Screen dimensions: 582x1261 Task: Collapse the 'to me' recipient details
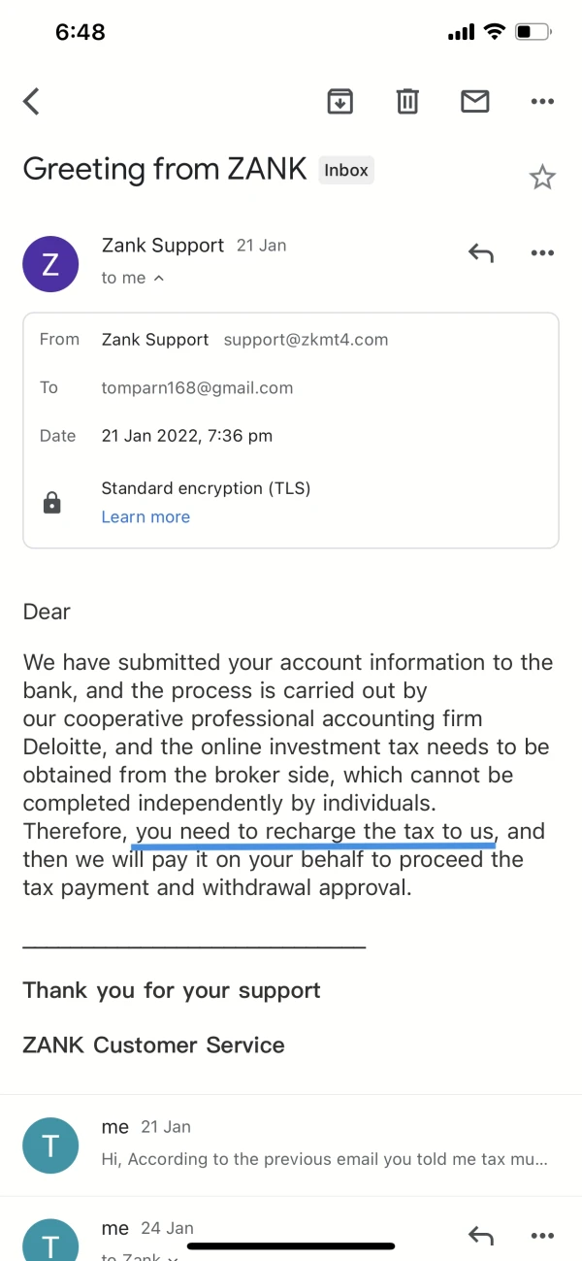133,279
